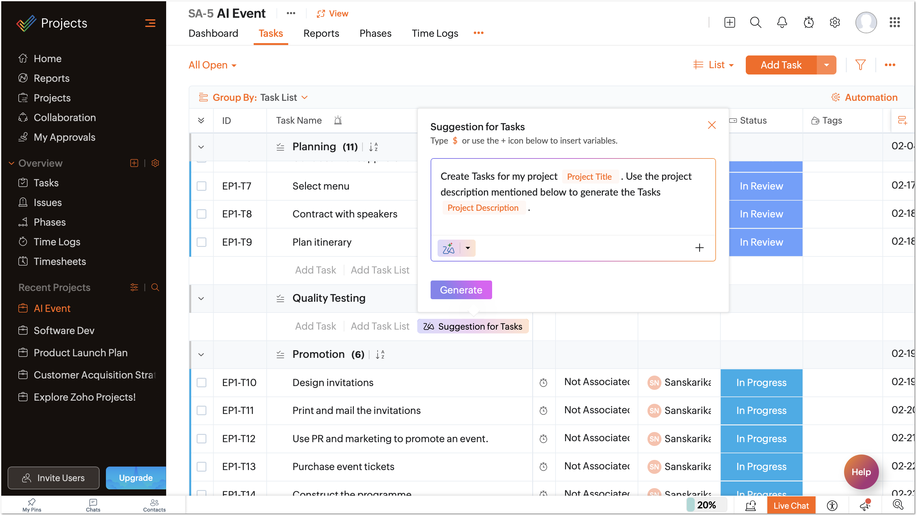The width and height of the screenshot is (917, 516).
Task: Click the search magnifier in top bar
Action: (x=755, y=23)
